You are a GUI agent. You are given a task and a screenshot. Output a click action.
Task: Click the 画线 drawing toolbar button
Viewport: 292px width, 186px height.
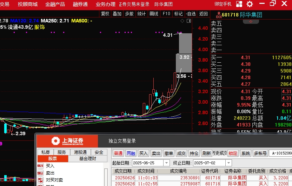click(x=154, y=14)
